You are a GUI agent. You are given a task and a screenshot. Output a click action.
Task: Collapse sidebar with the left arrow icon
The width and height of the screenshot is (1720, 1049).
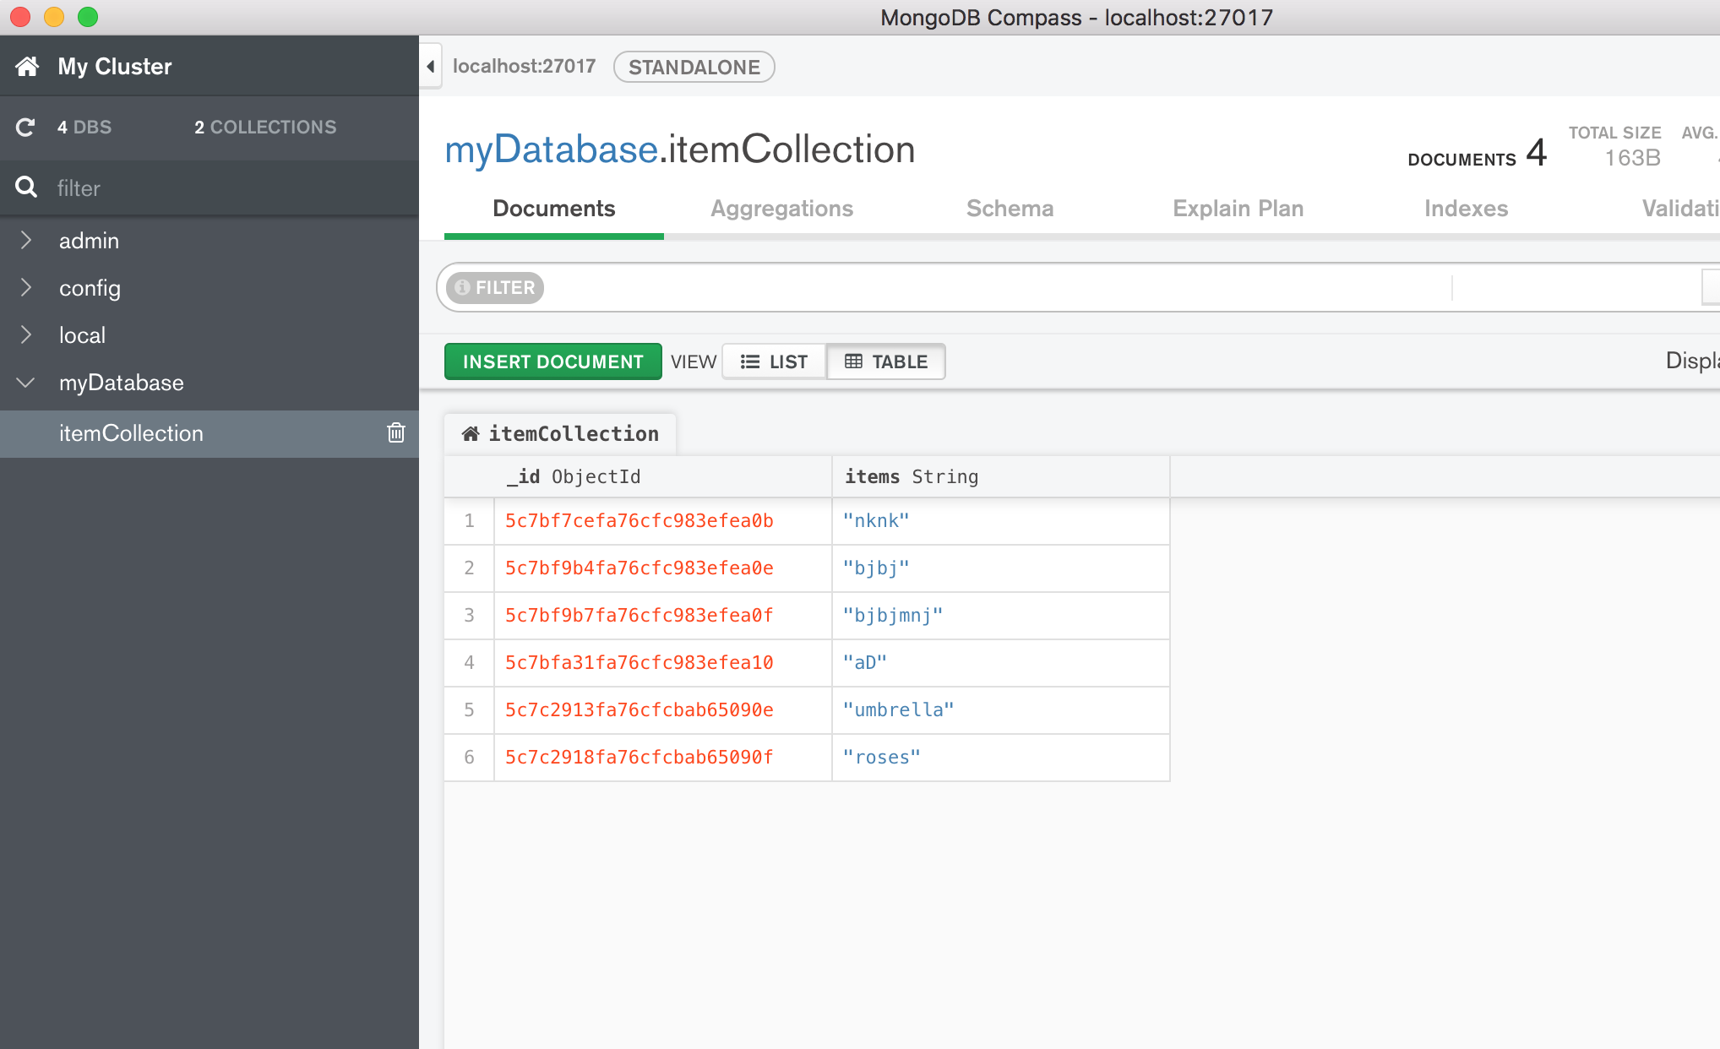click(431, 66)
